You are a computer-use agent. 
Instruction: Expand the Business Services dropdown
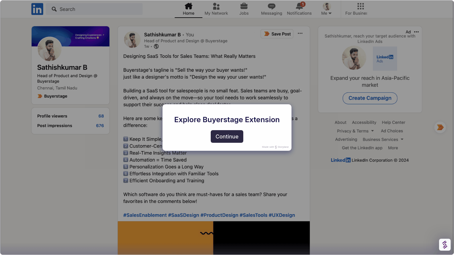click(x=383, y=139)
